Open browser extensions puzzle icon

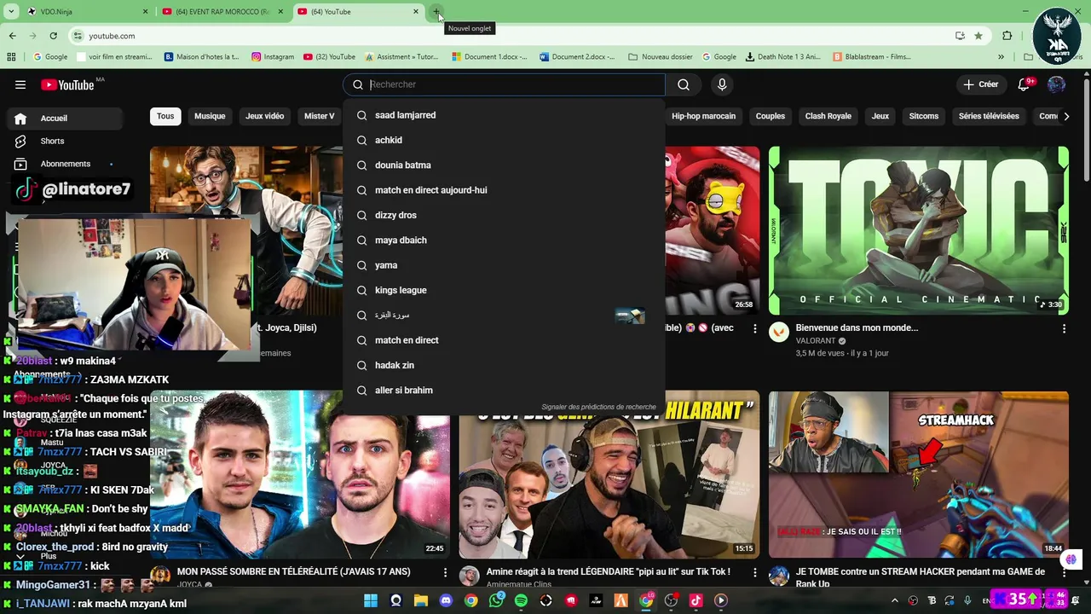(x=1007, y=36)
